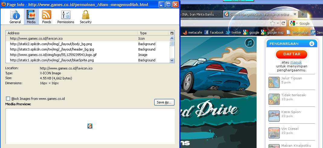Switch to the Media tab
The image size is (323, 148).
tap(31, 17)
